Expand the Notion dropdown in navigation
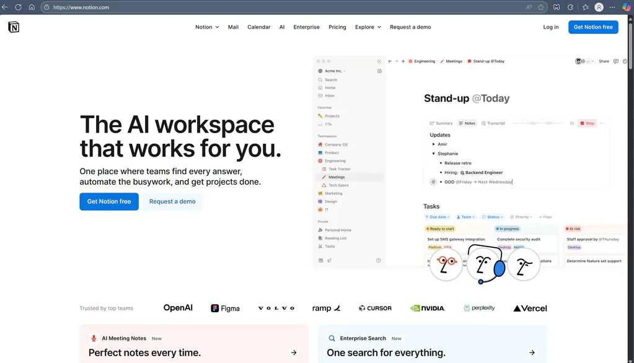The height and width of the screenshot is (363, 634). point(207,27)
